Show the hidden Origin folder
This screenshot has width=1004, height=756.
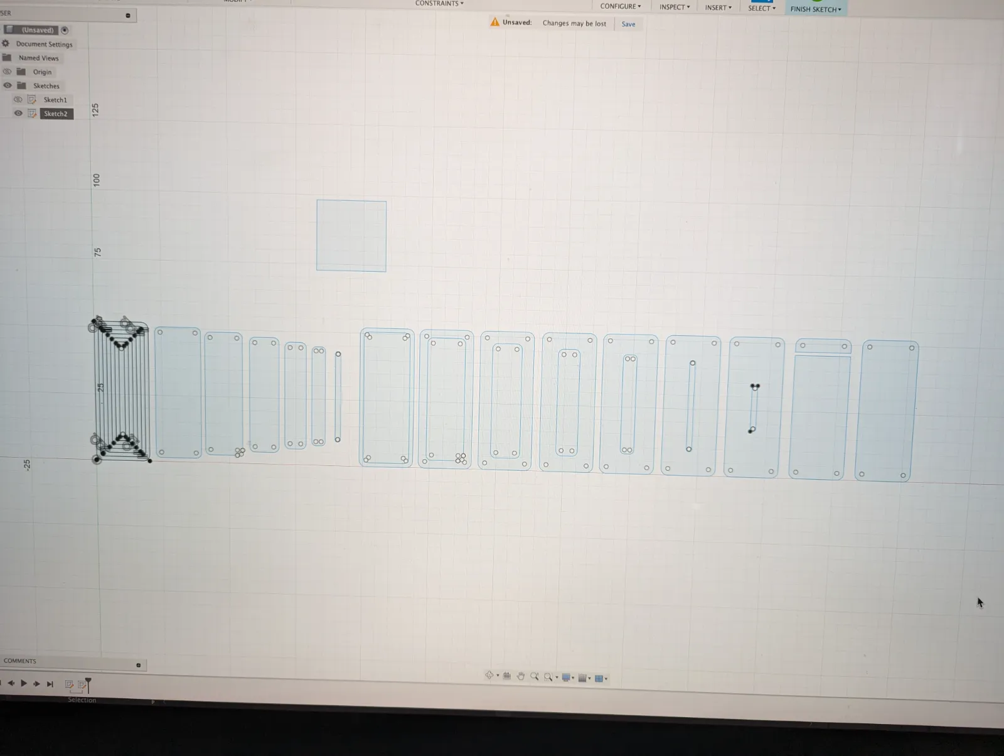click(7, 71)
